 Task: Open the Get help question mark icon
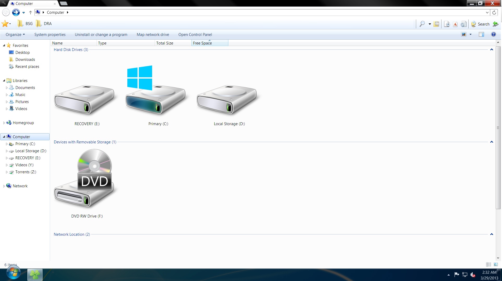click(x=493, y=34)
